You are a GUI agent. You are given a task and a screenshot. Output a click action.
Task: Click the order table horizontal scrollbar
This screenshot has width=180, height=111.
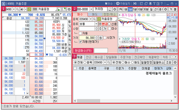[123, 101]
